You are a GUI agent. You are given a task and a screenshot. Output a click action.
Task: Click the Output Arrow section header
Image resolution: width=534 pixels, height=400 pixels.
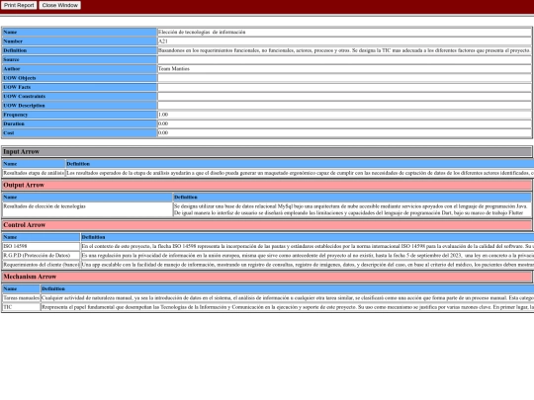[x=267, y=185]
